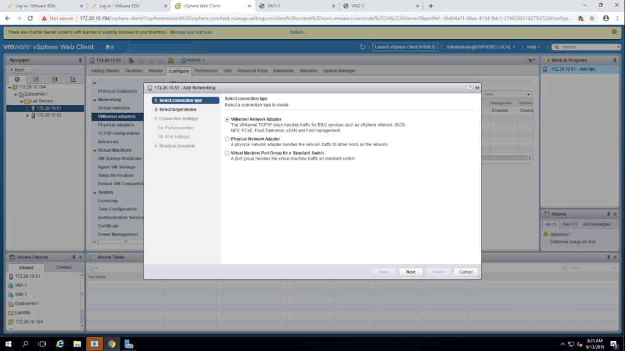Pin the Navigator panel
Image resolution: width=625 pixels, height=351 pixels.
(80, 60)
